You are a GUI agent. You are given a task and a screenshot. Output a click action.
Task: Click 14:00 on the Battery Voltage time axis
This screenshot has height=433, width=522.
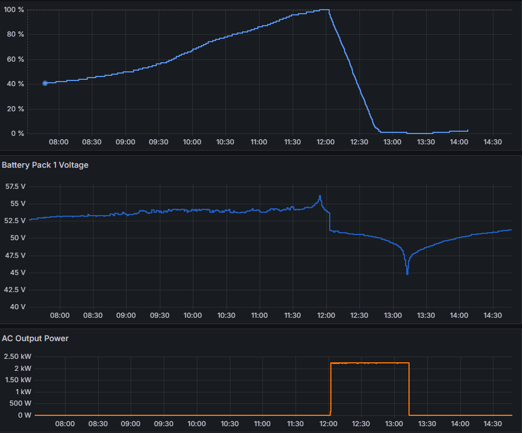(x=459, y=315)
